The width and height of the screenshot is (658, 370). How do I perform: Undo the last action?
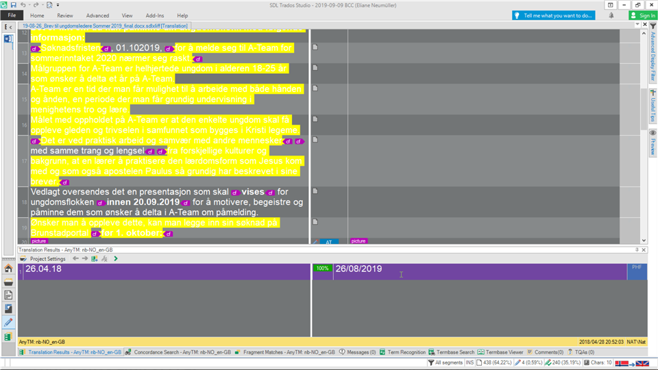[x=23, y=5]
